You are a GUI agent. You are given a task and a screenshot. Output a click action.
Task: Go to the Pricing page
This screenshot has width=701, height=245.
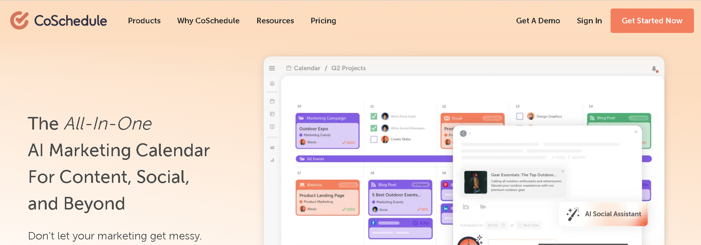tap(323, 21)
